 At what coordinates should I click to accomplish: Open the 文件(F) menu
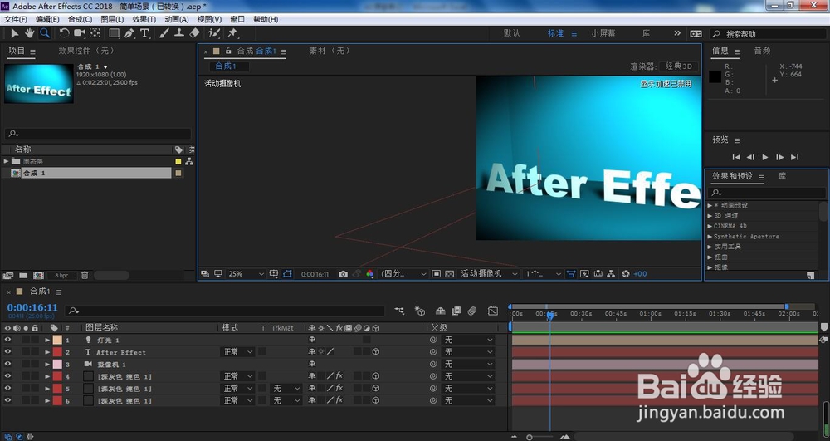[x=15, y=19]
